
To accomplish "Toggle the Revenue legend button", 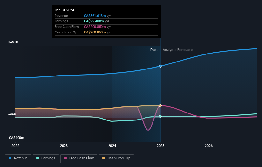I will [x=18, y=158].
